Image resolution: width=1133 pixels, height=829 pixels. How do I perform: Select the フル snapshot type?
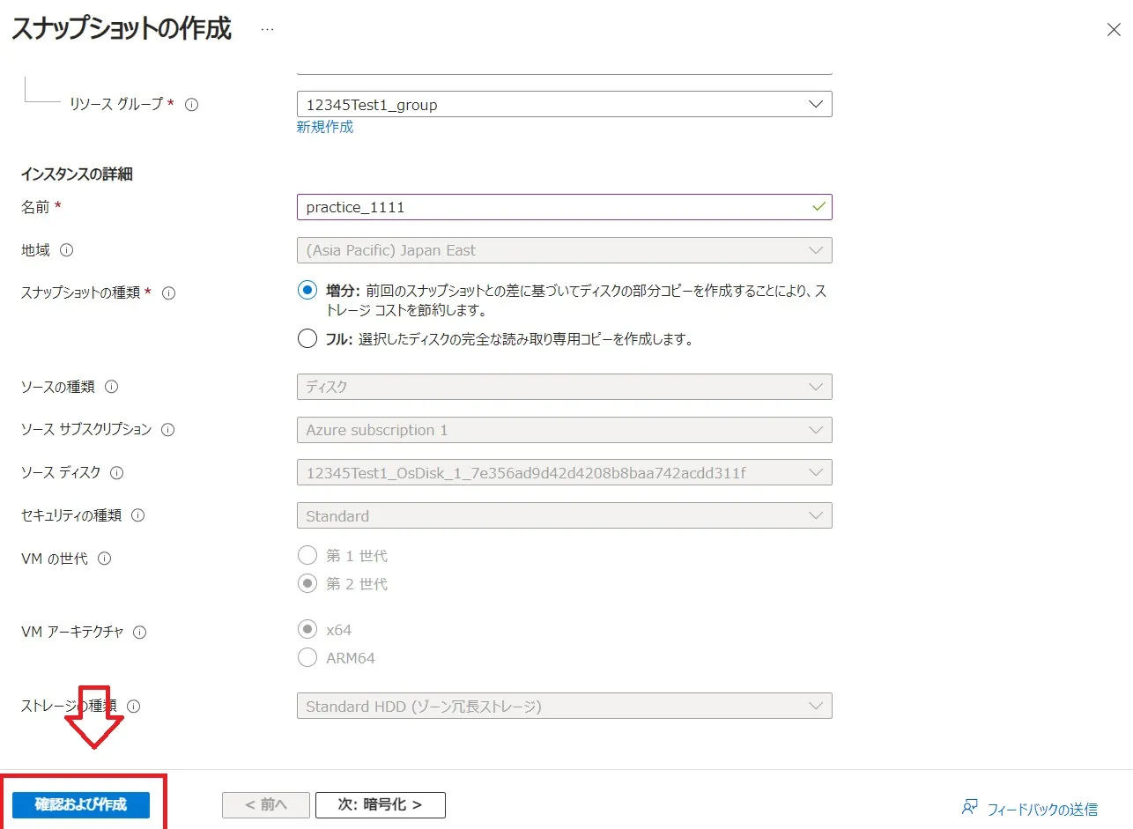point(307,339)
